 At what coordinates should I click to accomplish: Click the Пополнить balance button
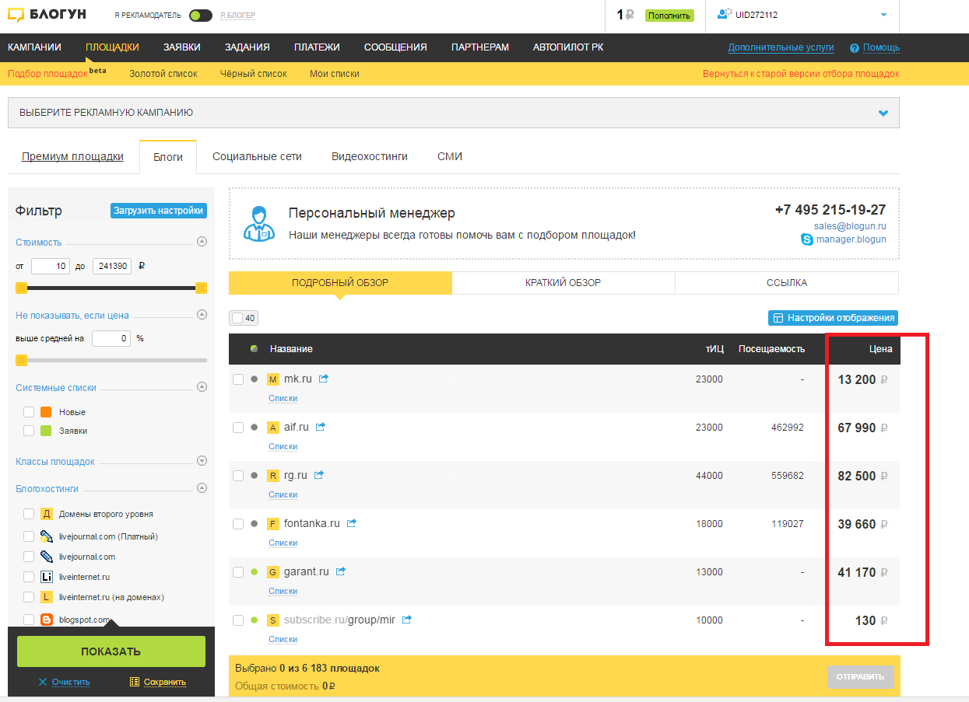(x=669, y=15)
